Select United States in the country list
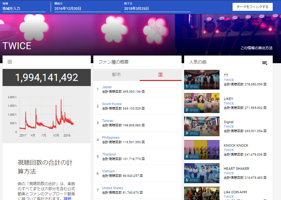This screenshot has height=200, width=281. [112, 188]
